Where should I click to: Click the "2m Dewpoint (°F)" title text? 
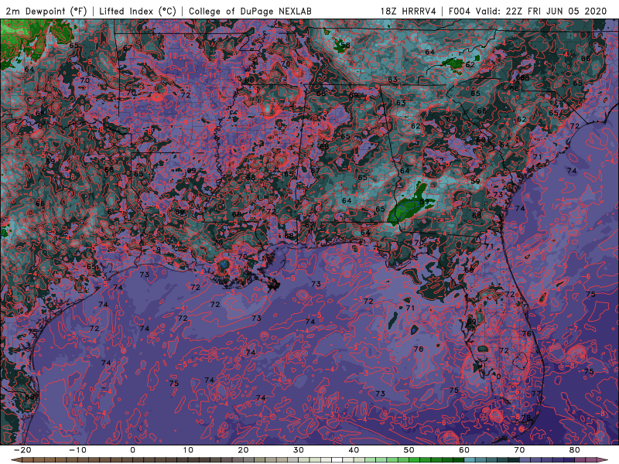(x=46, y=11)
